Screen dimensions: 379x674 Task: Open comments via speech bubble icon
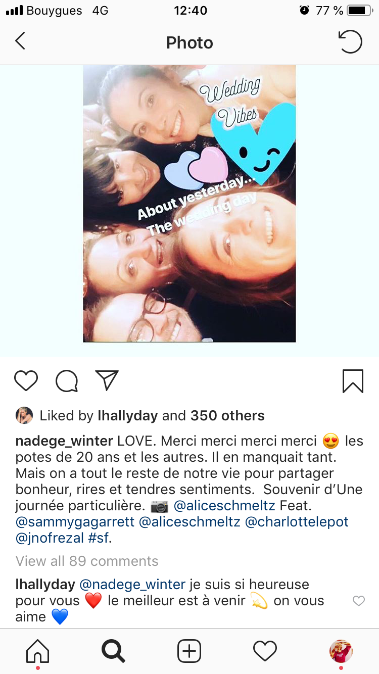67,381
